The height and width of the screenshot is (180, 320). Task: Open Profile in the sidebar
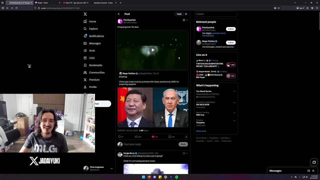tap(90, 87)
